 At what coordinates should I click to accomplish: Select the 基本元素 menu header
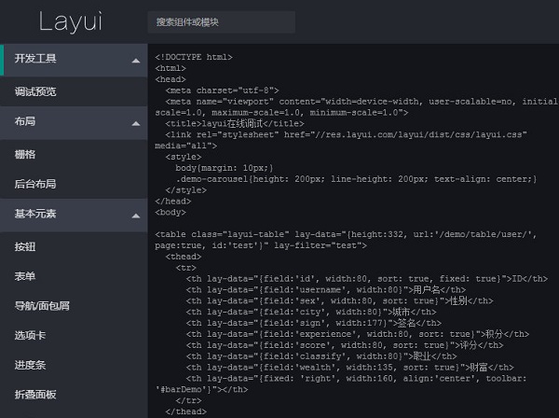pyautogui.click(x=36, y=214)
